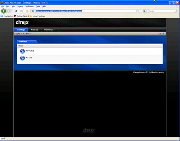Open the Most Visited bookmarks folder
This screenshot has height=141, width=180.
point(7,16)
